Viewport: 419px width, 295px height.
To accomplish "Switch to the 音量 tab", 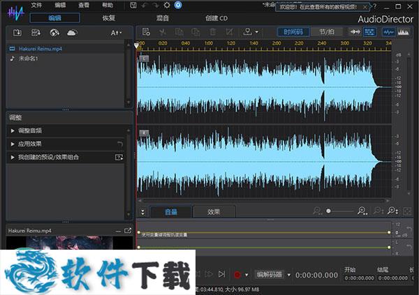I will click(x=171, y=212).
